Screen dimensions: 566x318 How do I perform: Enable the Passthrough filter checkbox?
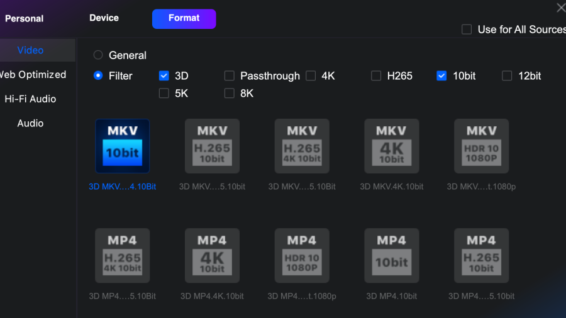coord(230,76)
